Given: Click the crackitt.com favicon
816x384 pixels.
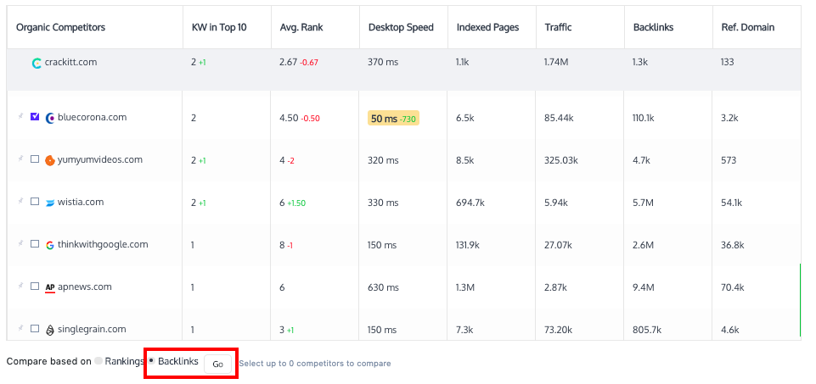Looking at the screenshot, I should point(37,63).
